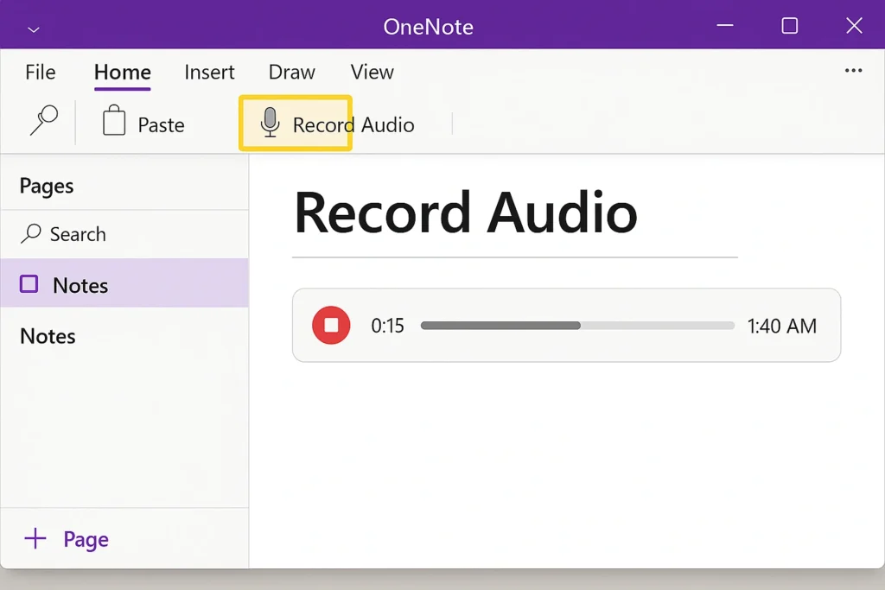
Task: Click the Paste clipboard icon
Action: click(114, 123)
